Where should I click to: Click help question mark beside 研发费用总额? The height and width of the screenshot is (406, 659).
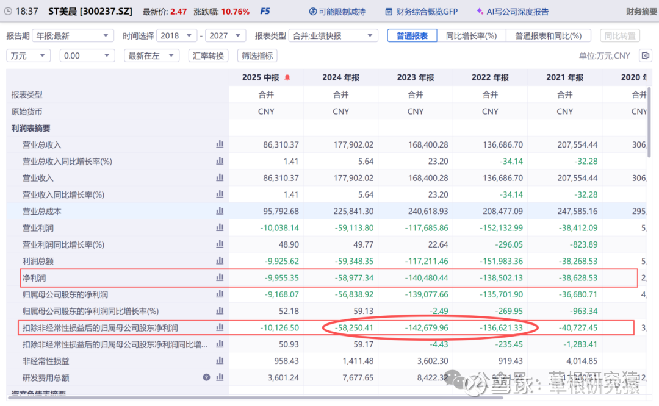click(207, 377)
